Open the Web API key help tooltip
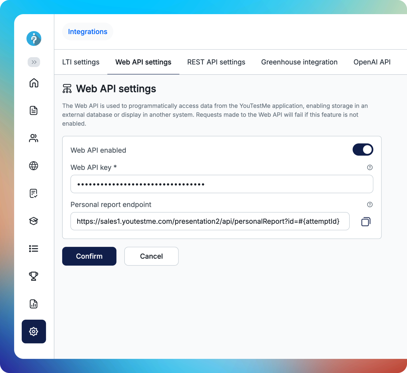This screenshot has height=373, width=407. pyautogui.click(x=370, y=167)
